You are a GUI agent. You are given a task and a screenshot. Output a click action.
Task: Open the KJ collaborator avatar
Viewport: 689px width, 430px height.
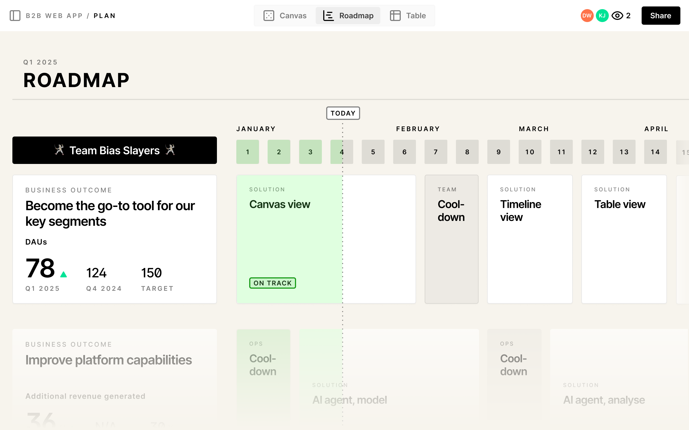click(602, 16)
